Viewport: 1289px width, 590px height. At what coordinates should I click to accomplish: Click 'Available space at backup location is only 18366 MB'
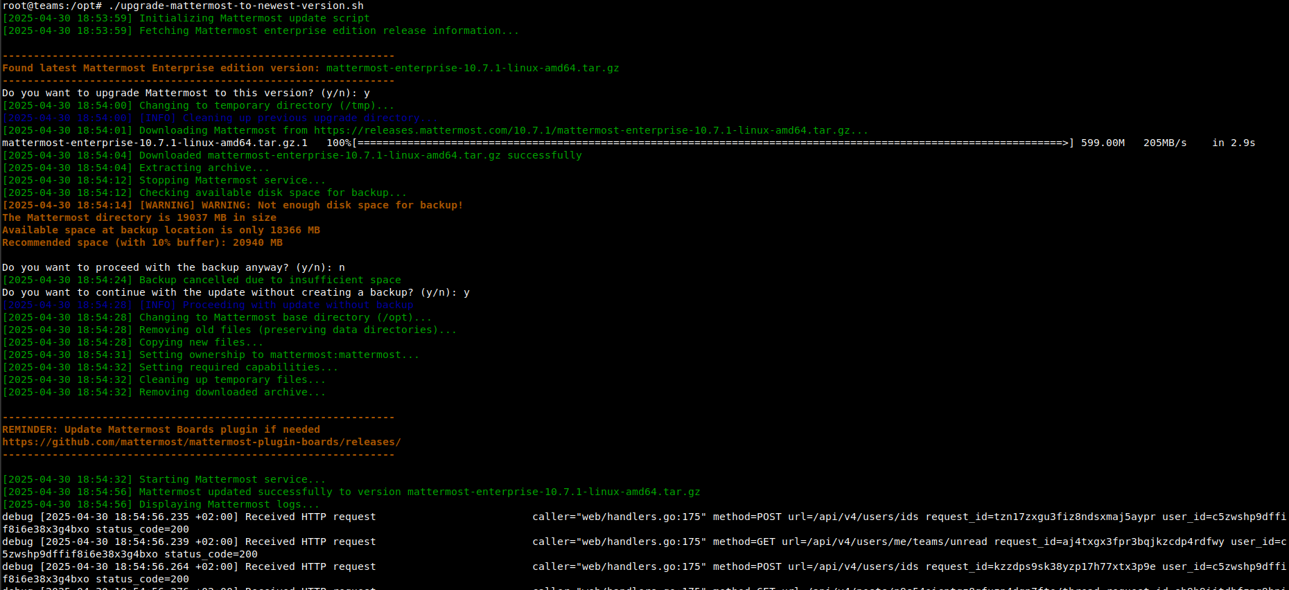(x=161, y=230)
